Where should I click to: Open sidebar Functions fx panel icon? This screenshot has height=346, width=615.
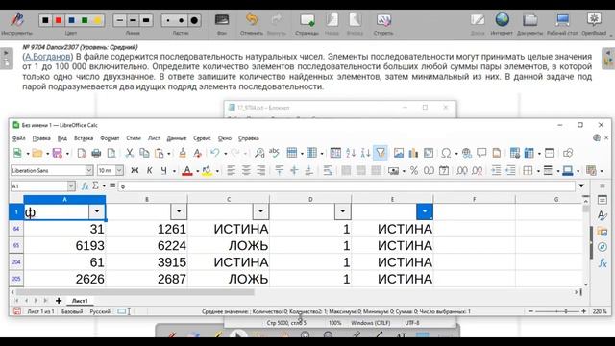click(x=603, y=262)
